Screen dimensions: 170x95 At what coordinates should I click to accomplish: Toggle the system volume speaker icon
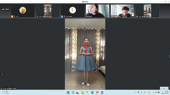156,92
